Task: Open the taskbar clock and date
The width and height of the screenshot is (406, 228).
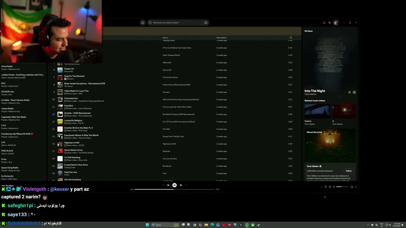Action: pyautogui.click(x=397, y=225)
